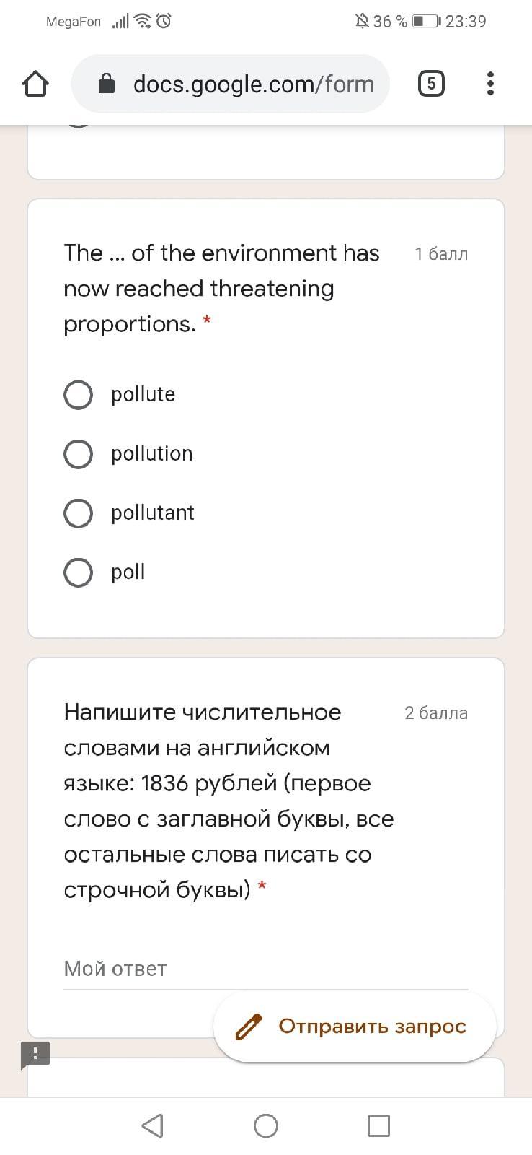This screenshot has width=532, height=1155.
Task: Tap the browser home icon
Action: pos(35,84)
